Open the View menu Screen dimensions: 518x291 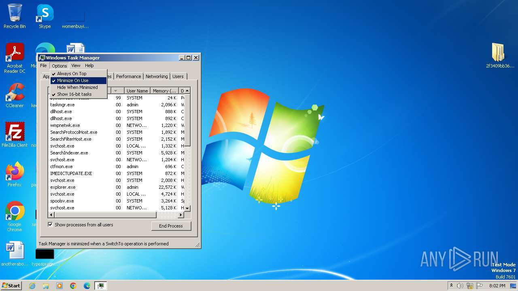76,65
